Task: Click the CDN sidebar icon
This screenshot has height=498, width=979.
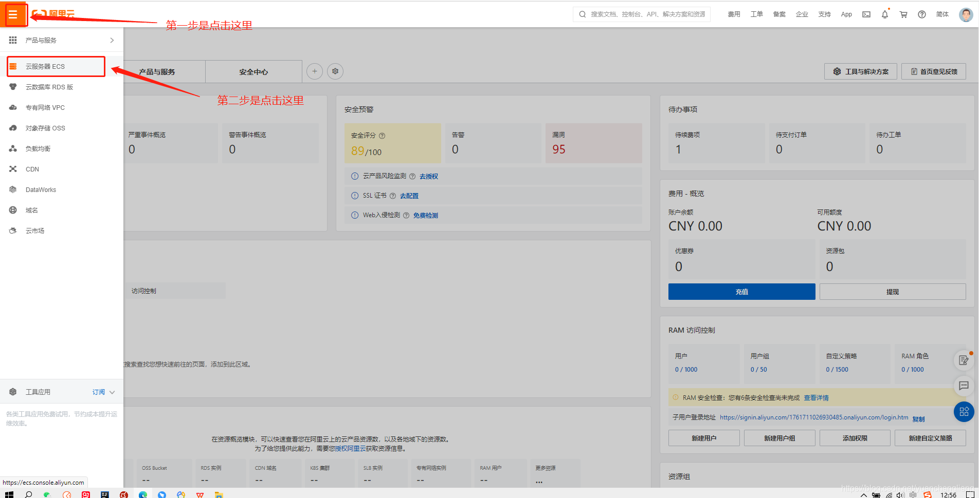Action: (13, 169)
